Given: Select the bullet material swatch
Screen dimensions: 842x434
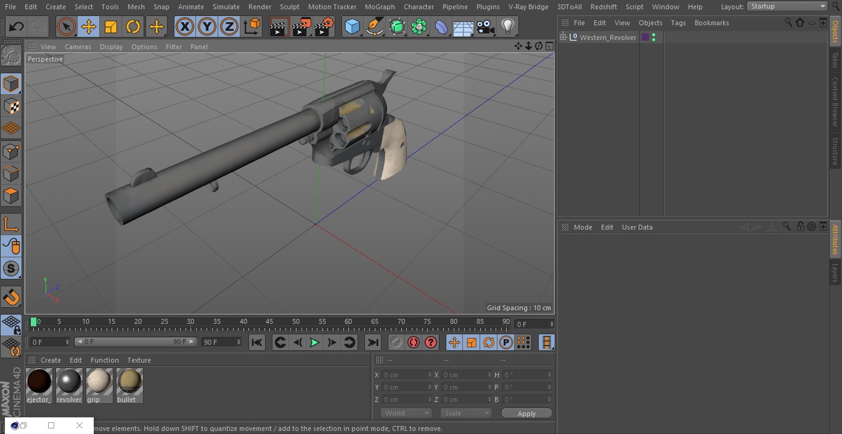Looking at the screenshot, I should click(129, 386).
